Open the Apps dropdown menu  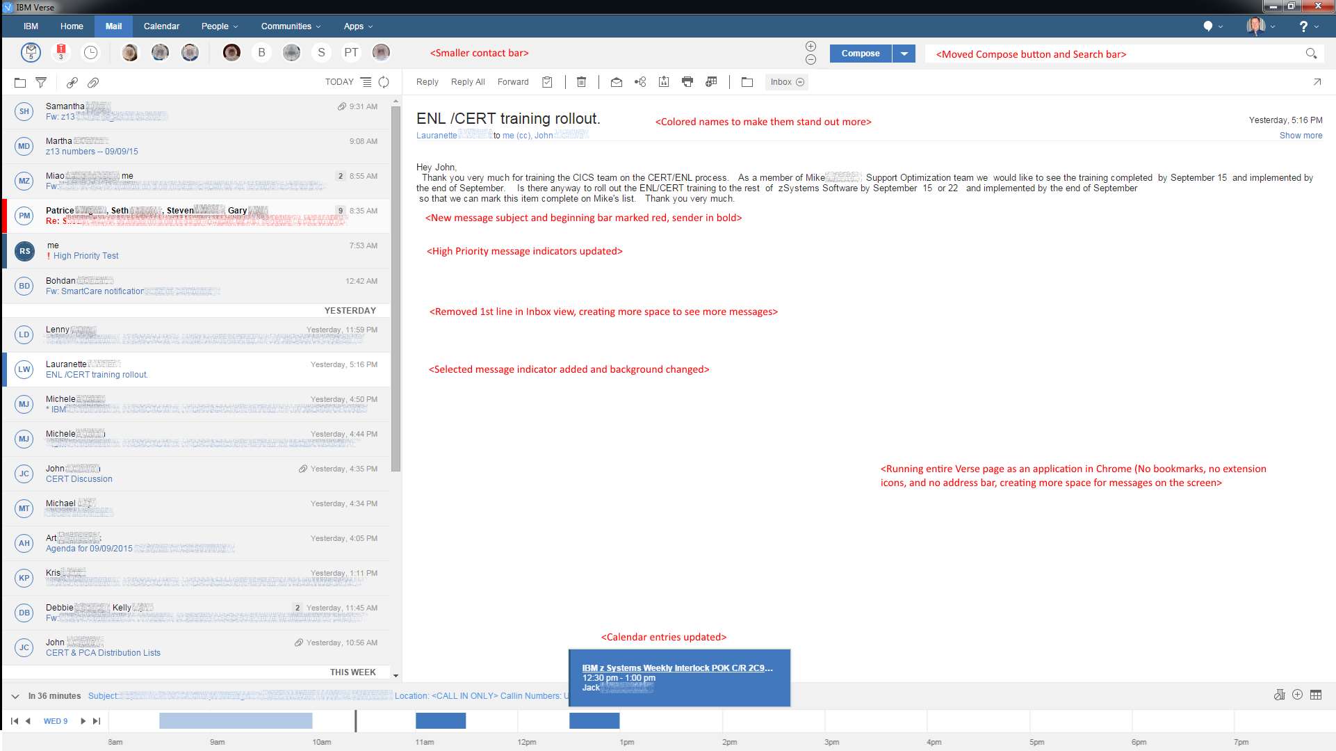(358, 26)
